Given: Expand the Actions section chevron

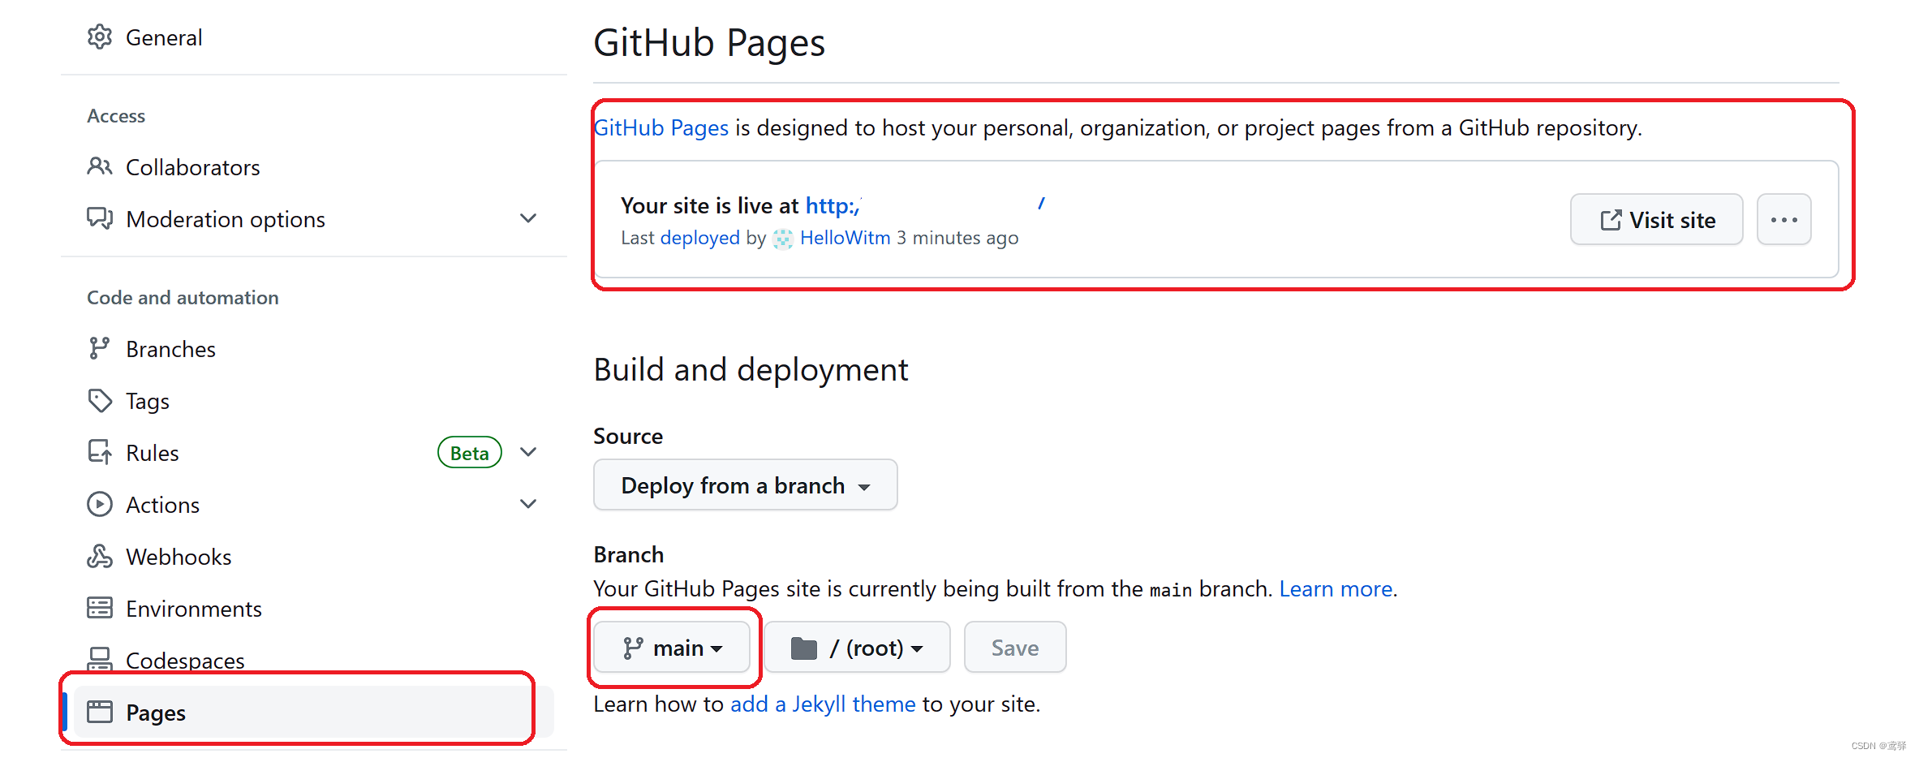Looking at the screenshot, I should 528,504.
